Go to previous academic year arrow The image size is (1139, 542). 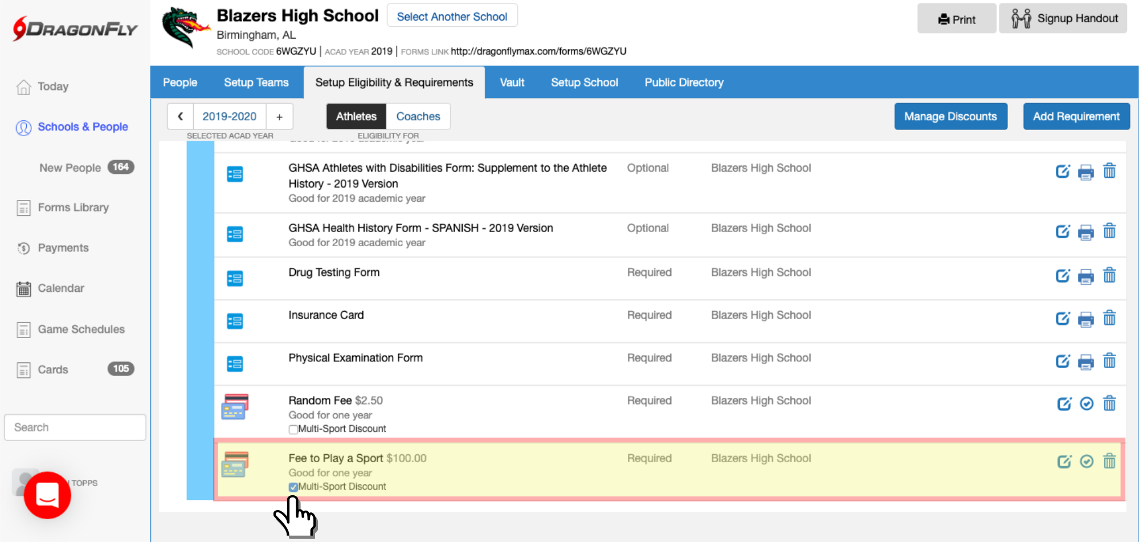(180, 116)
